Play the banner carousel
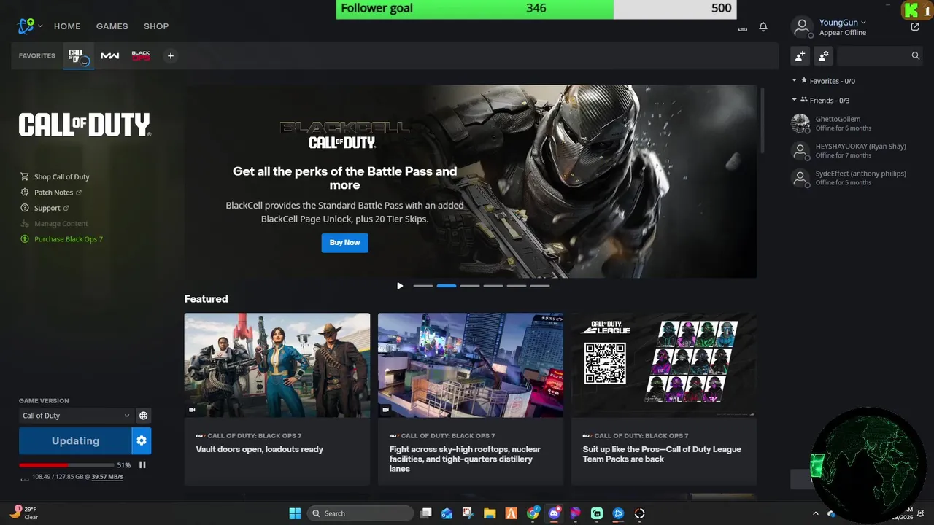Screen dimensions: 934x525 pos(400,286)
